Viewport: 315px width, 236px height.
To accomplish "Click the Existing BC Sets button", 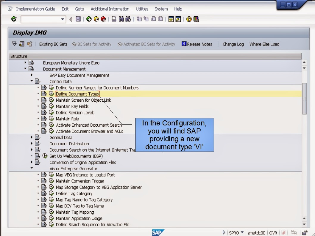I will tap(53, 44).
